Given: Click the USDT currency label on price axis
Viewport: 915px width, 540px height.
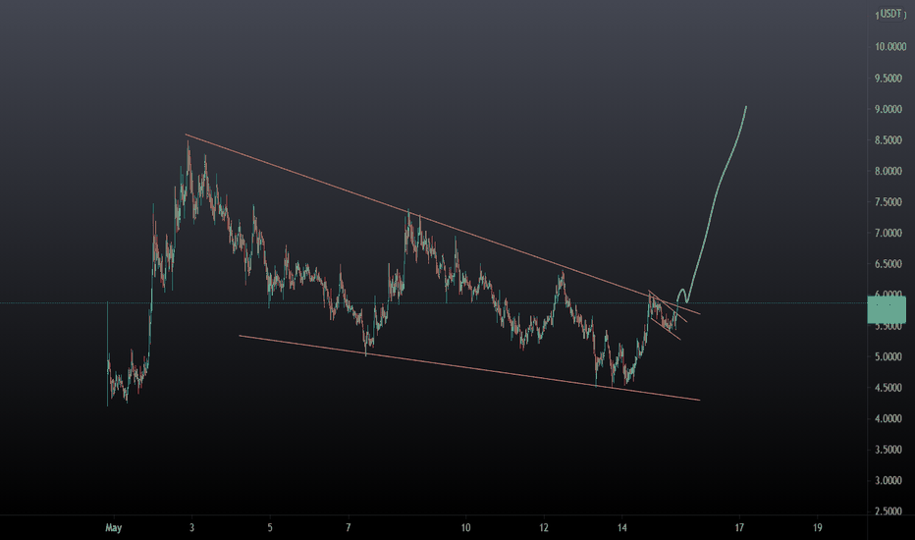Looking at the screenshot, I should click(x=890, y=14).
